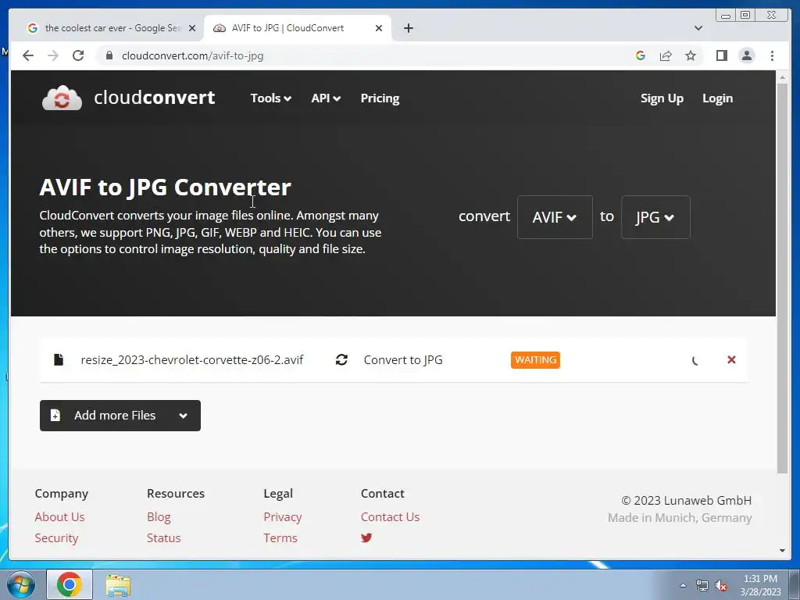Image resolution: width=800 pixels, height=600 pixels.
Task: Close the AVIF to JPG CloudConvert tab
Action: click(379, 28)
